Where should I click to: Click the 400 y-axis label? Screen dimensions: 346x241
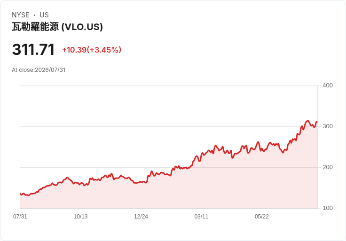328,86
